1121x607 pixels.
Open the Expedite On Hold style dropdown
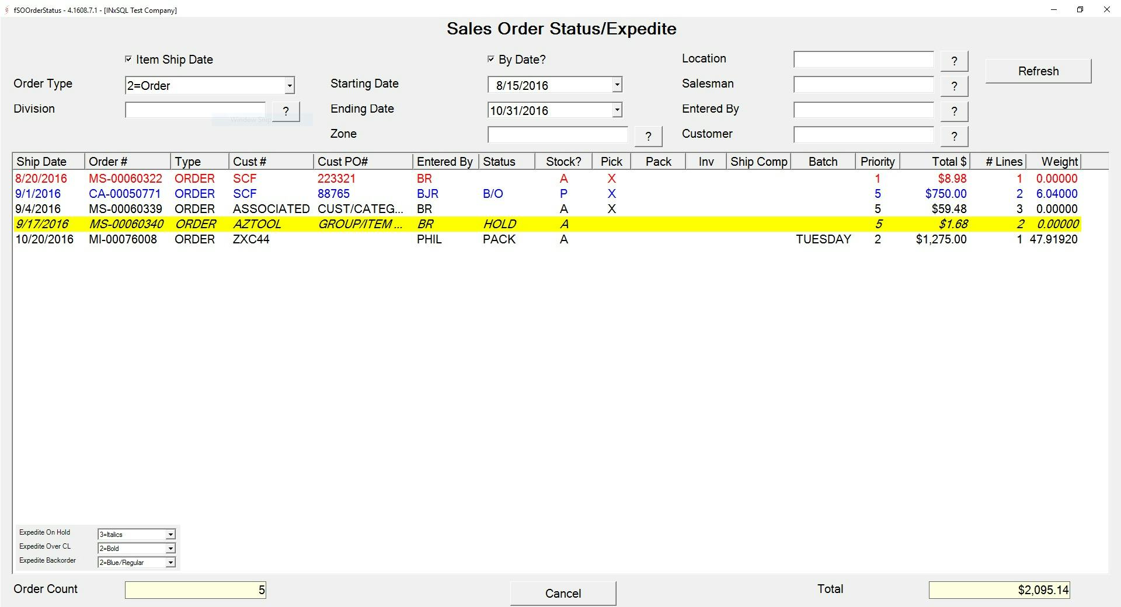click(x=170, y=534)
